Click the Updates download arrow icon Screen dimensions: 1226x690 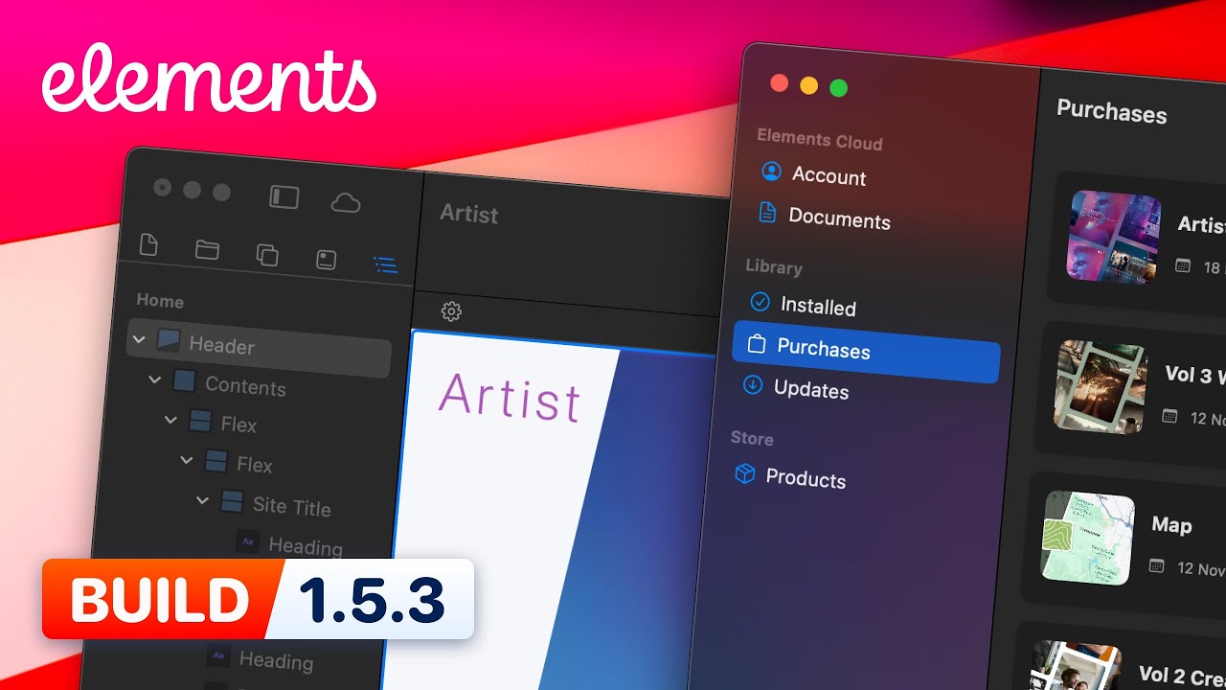click(x=753, y=385)
